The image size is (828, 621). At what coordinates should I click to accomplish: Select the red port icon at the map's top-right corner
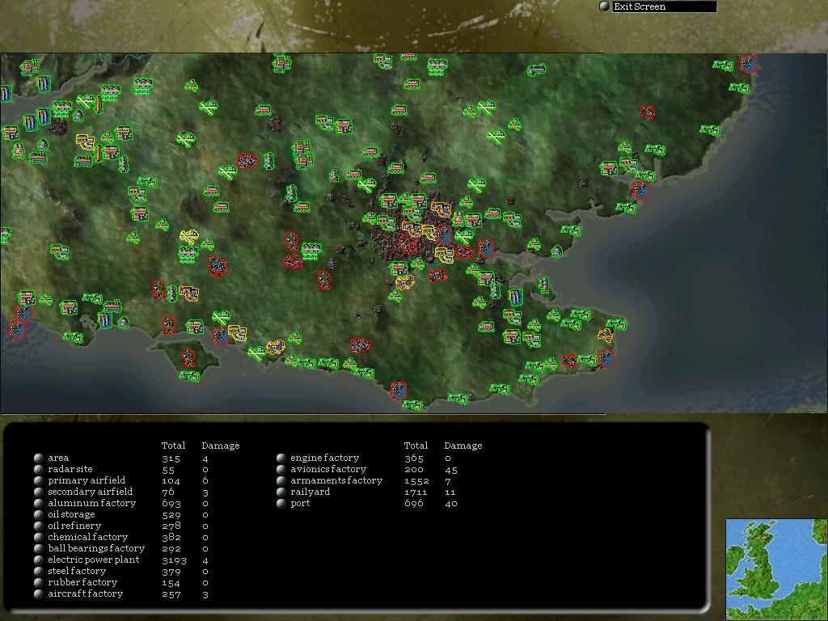pos(748,63)
